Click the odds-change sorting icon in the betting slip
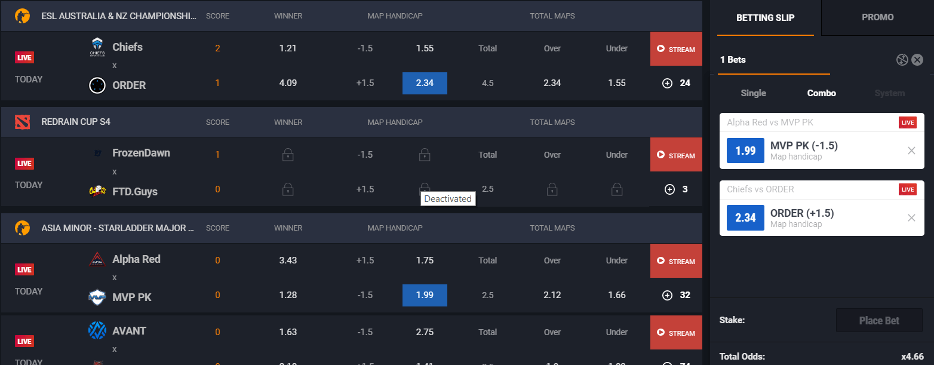The width and height of the screenshot is (934, 365). [902, 59]
